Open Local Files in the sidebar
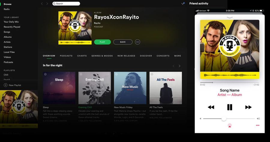 tap(9, 52)
